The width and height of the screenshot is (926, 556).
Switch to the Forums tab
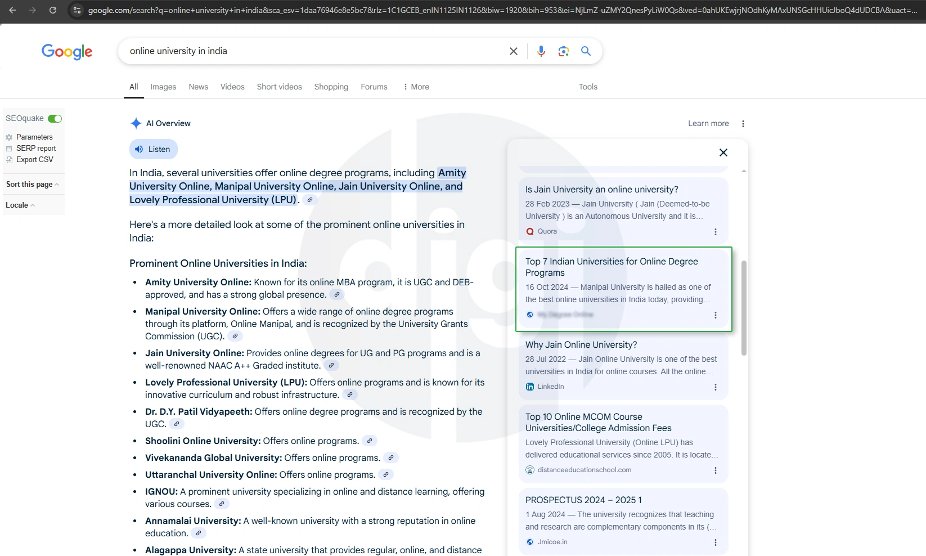pyautogui.click(x=374, y=87)
